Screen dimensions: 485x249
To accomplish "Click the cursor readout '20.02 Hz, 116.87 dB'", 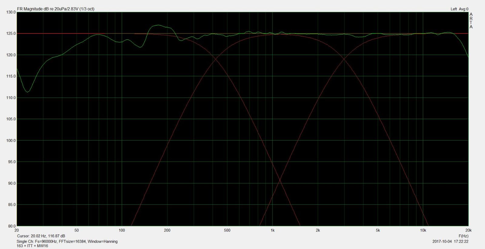I will [48, 236].
